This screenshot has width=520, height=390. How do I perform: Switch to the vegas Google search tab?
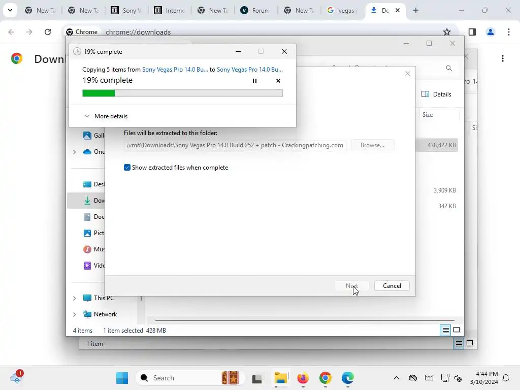[342, 10]
